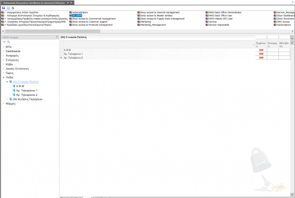
Task: Collapse the (AI) Στοιχεία Πελάτη node
Action: [x=7, y=81]
